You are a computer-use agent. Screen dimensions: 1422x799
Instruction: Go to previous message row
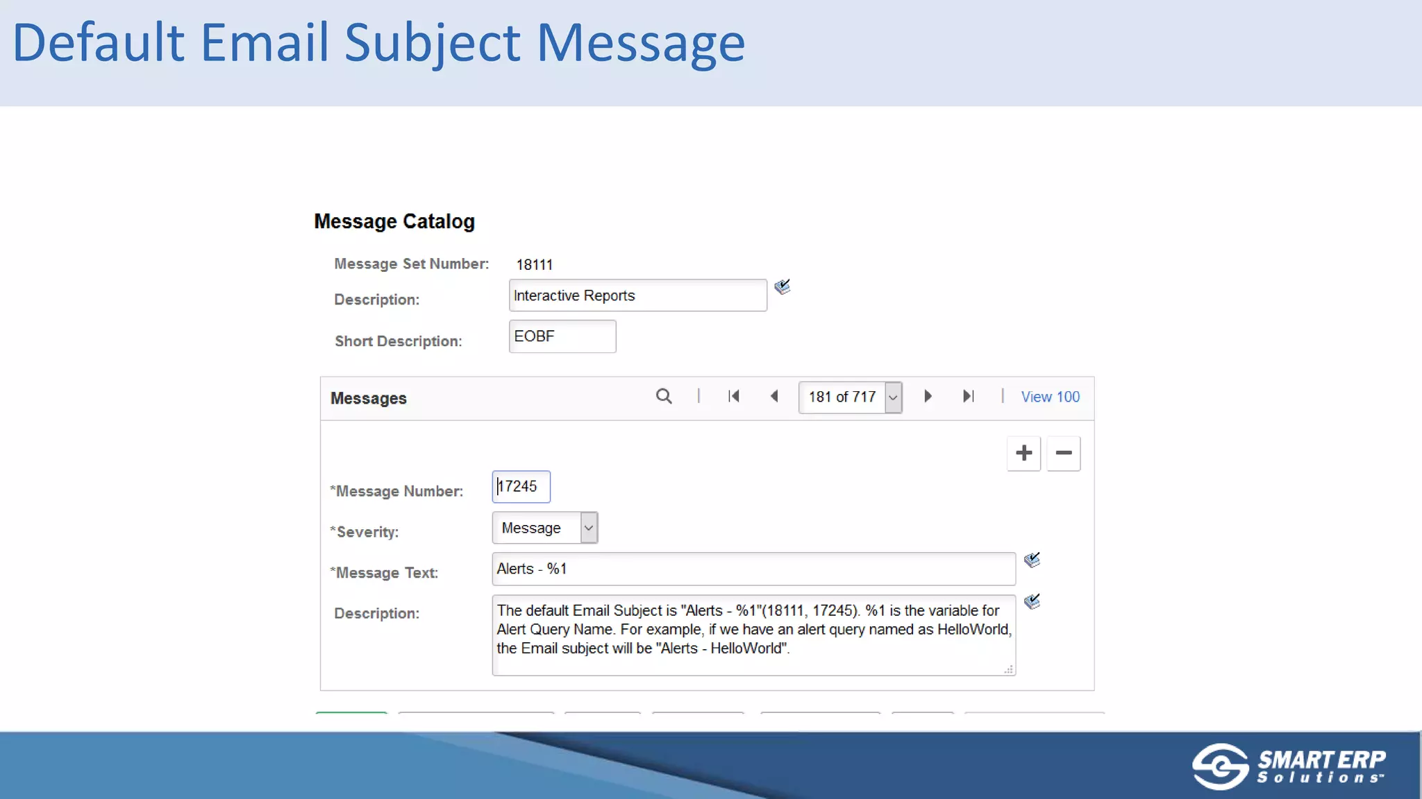pos(774,396)
